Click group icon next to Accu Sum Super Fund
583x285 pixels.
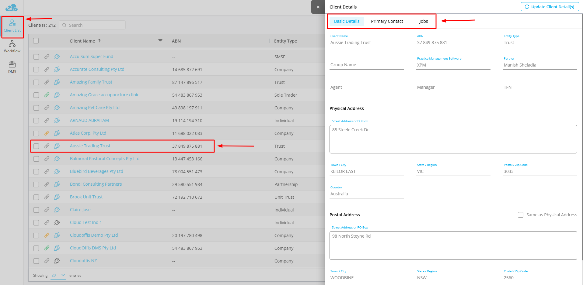click(57, 57)
